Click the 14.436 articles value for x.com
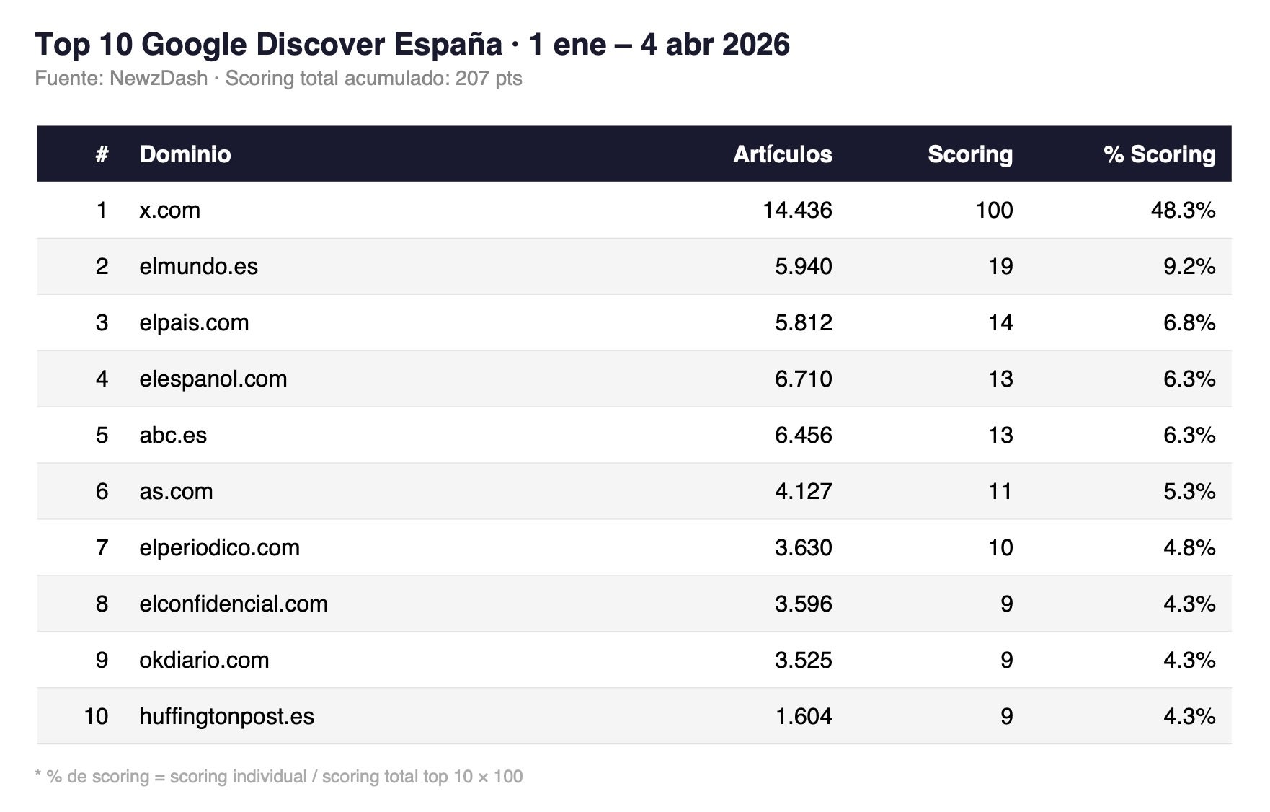The height and width of the screenshot is (812, 1270). point(796,210)
